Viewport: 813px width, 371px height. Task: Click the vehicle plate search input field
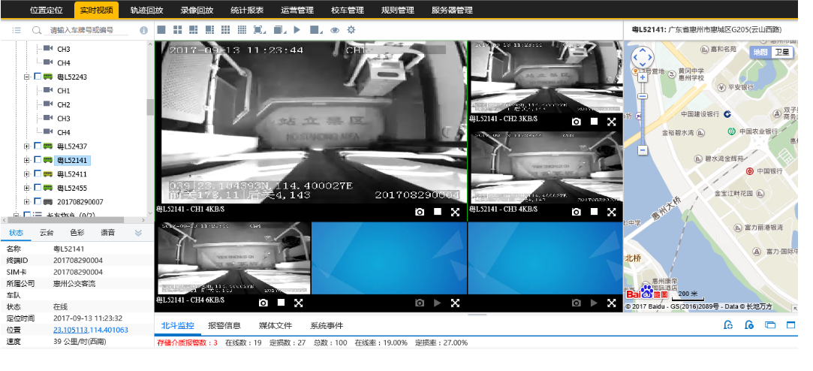(x=86, y=30)
